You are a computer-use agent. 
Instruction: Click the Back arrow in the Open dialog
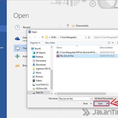click(31, 37)
